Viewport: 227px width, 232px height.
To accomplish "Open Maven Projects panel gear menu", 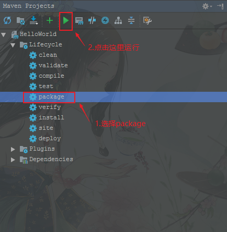I will pos(207,6).
